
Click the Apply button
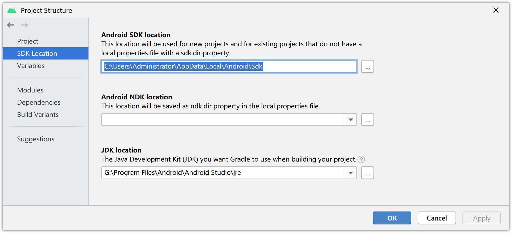tap(482, 218)
